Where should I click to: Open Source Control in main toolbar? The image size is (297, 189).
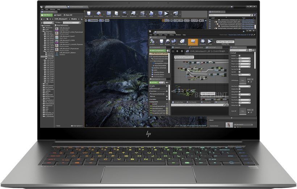click(x=99, y=14)
